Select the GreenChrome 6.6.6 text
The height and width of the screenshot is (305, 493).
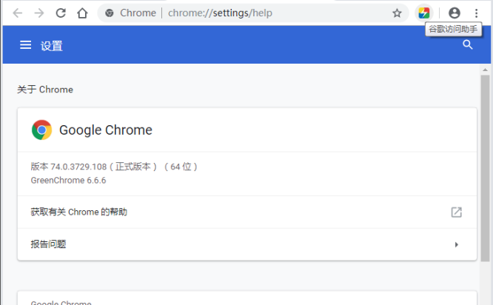pos(68,181)
